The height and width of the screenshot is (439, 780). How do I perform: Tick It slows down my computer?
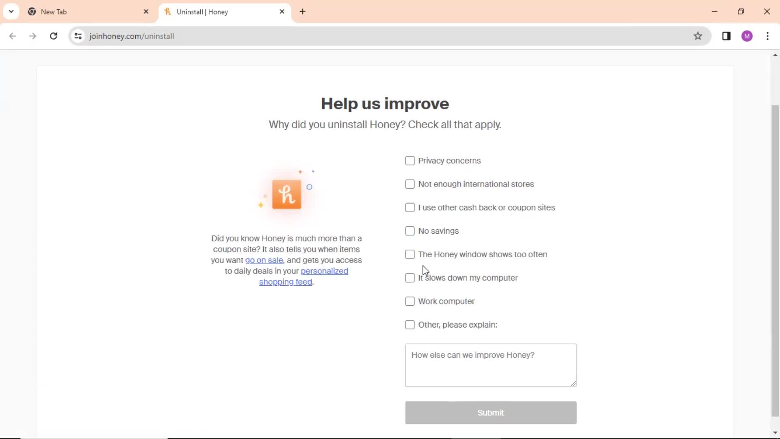pyautogui.click(x=410, y=278)
